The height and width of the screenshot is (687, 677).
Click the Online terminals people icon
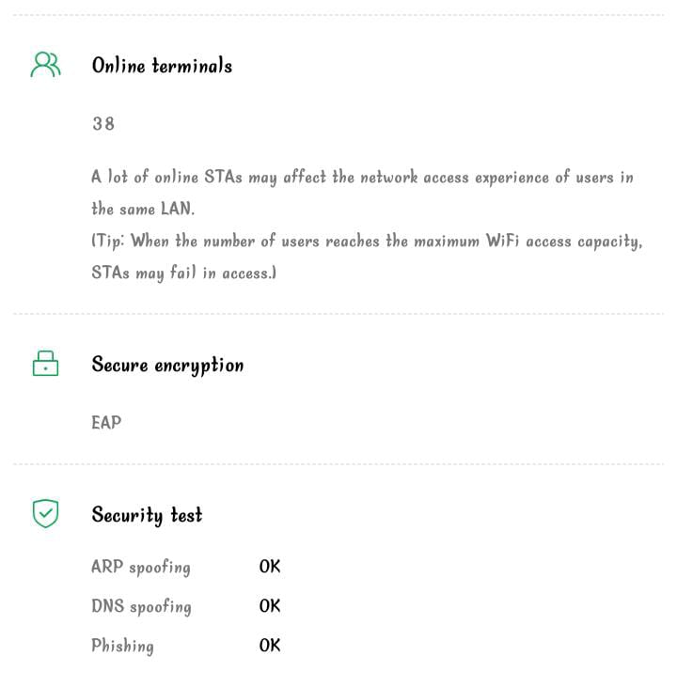[x=45, y=65]
